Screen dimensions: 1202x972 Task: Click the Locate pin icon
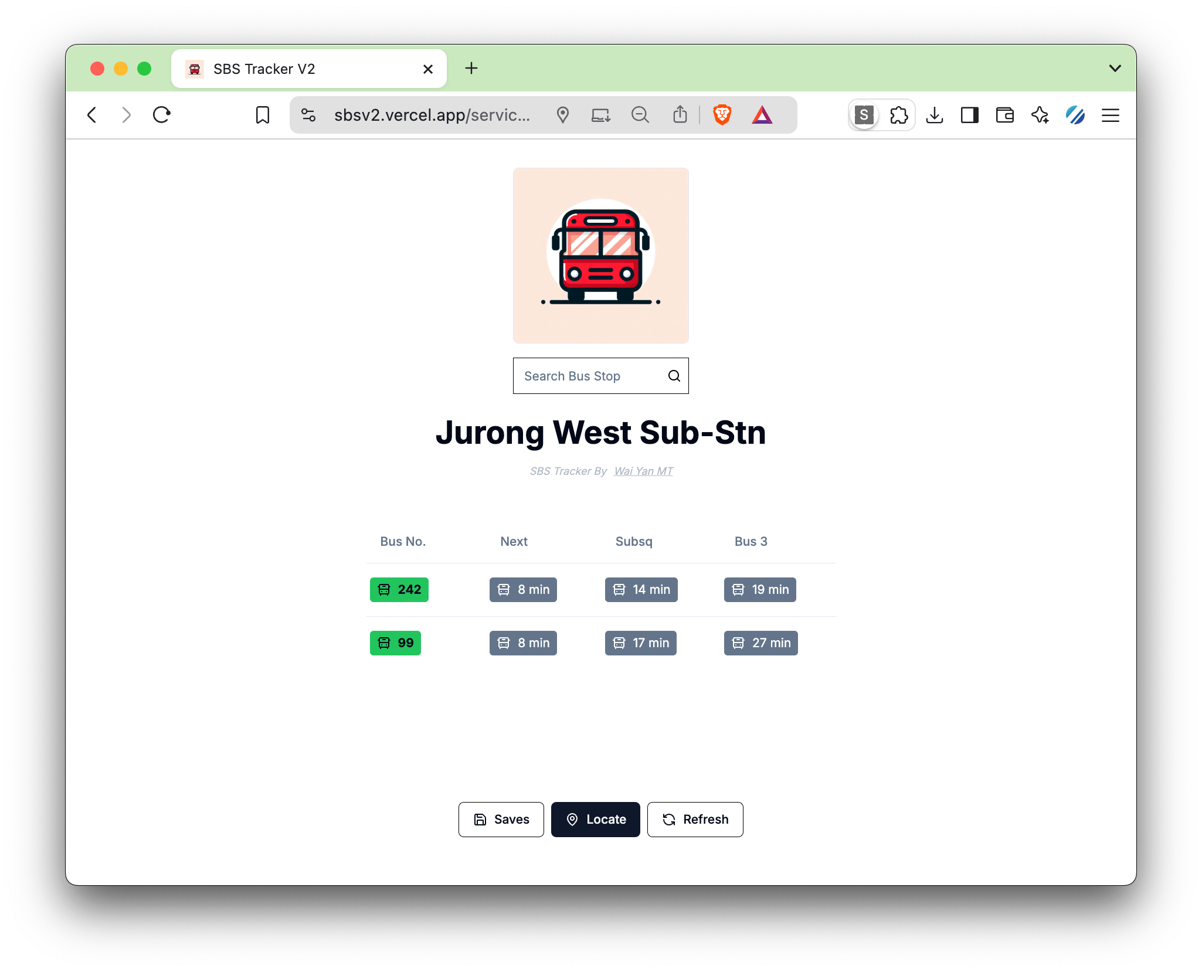click(x=572, y=819)
